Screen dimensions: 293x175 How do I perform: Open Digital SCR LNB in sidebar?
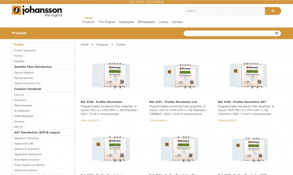[x=24, y=143]
